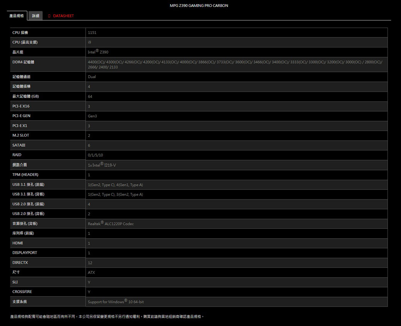
Task: Click the PCI-E GEN value Gen3
Action: tap(92, 116)
